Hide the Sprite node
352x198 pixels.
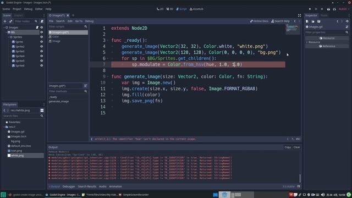(x=42, y=42)
